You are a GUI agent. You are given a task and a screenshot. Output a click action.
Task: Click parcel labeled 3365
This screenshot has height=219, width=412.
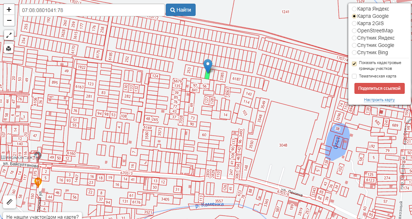pos(266,203)
